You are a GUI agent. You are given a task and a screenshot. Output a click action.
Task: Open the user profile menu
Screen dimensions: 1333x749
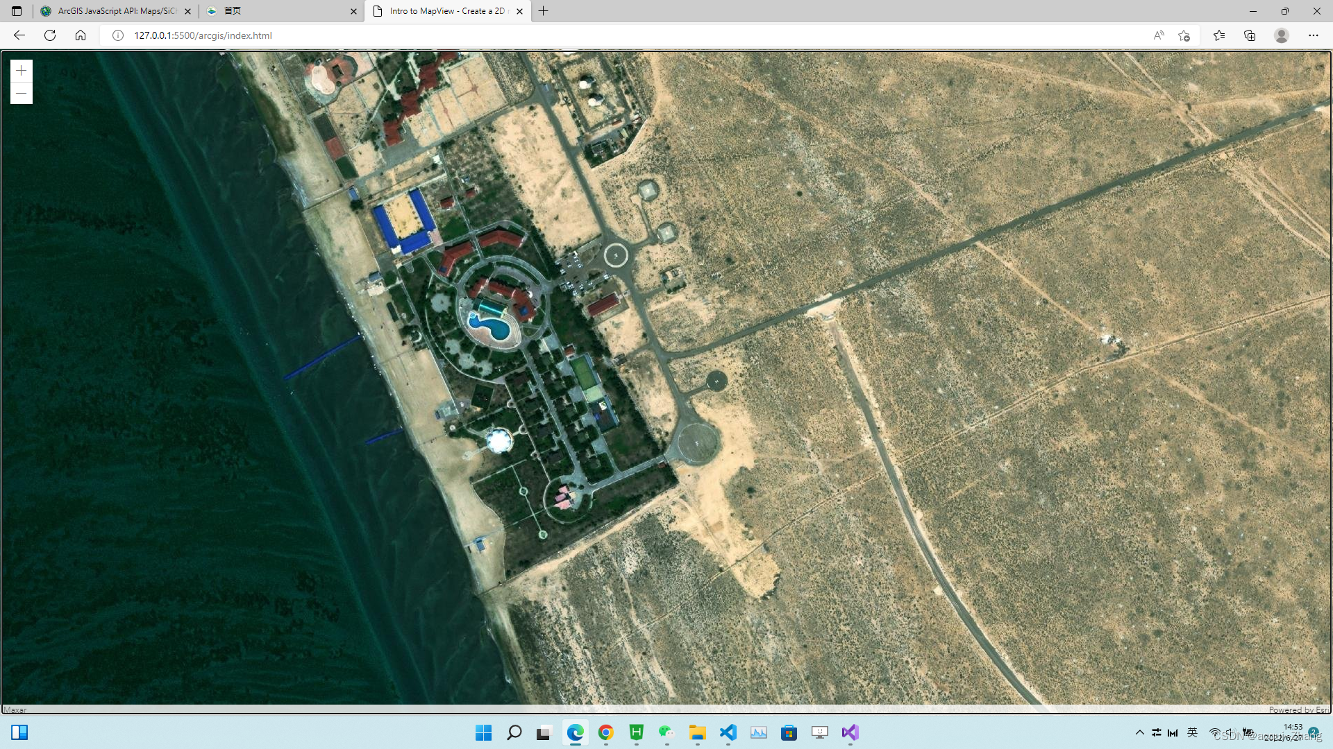[x=1282, y=35]
